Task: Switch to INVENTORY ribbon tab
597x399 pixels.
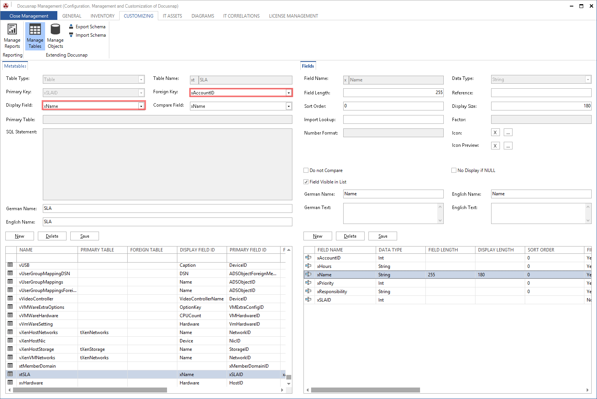Action: click(102, 16)
